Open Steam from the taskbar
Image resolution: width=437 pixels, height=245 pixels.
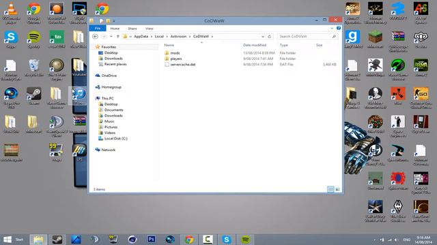tap(57, 239)
